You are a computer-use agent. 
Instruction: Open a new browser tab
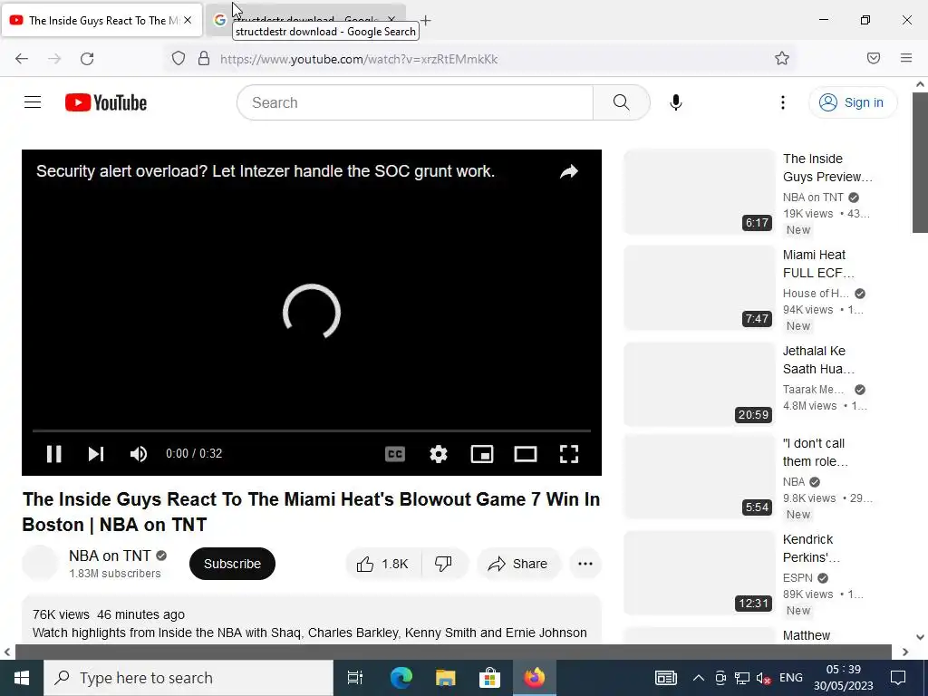(x=425, y=20)
